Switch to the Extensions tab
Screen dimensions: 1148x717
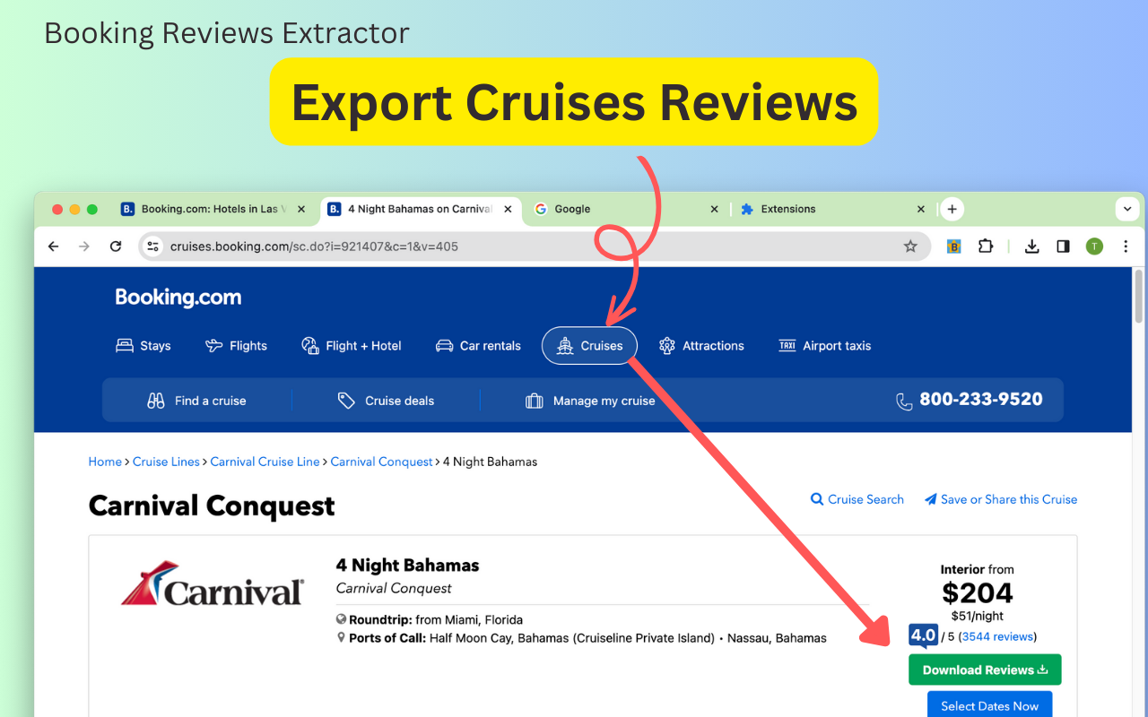click(x=831, y=209)
